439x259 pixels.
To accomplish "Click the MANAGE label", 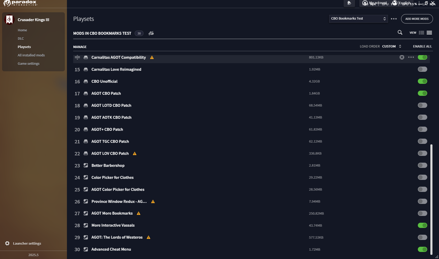I will 80,47.
